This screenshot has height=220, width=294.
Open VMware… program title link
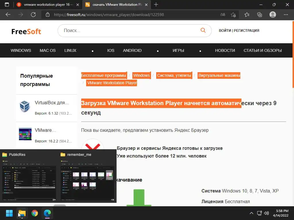coord(45,130)
